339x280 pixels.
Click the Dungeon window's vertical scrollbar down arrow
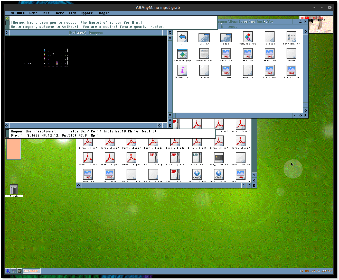coord(170,120)
